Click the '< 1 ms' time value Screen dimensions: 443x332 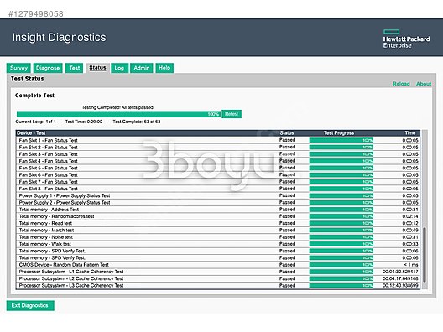point(411,265)
